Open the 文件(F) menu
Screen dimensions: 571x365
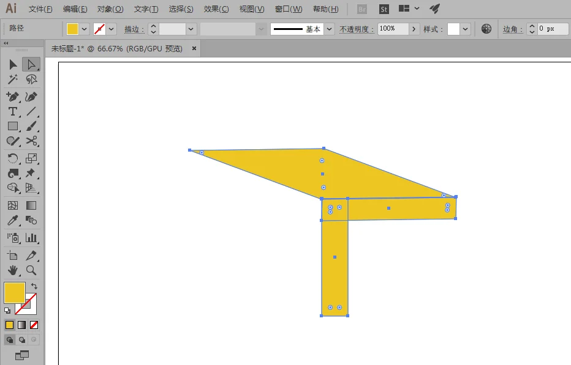[x=40, y=9]
